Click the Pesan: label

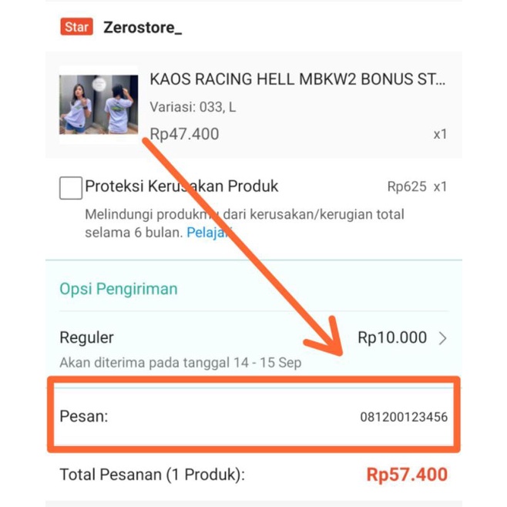click(x=84, y=416)
